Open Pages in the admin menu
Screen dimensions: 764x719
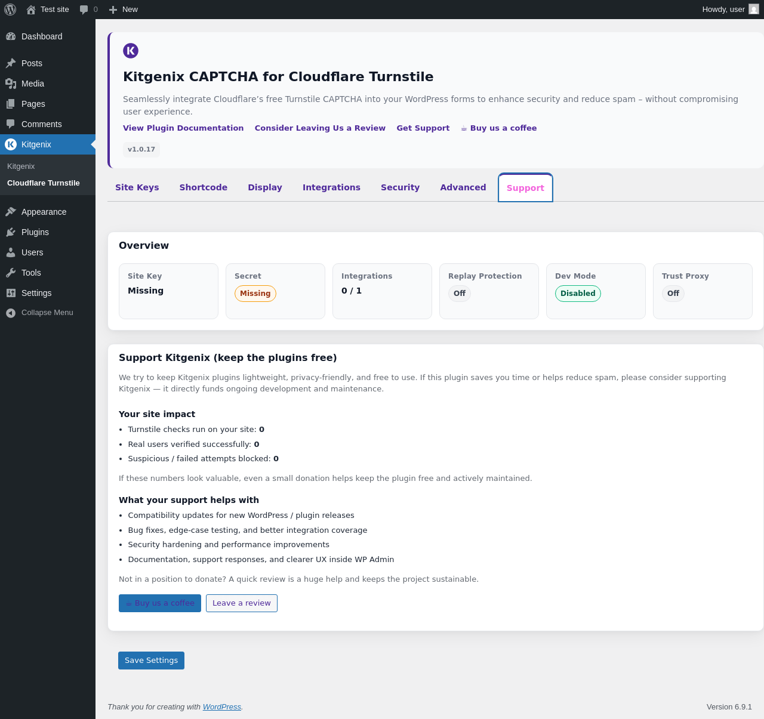tap(48, 104)
